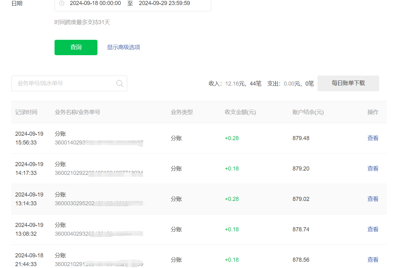Focus the 业务单号/流水单号 search field
Screen dimensions: 409x268
coord(69,83)
